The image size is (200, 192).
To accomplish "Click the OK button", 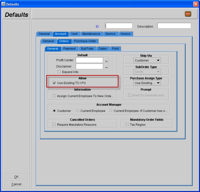I will tap(16, 177).
